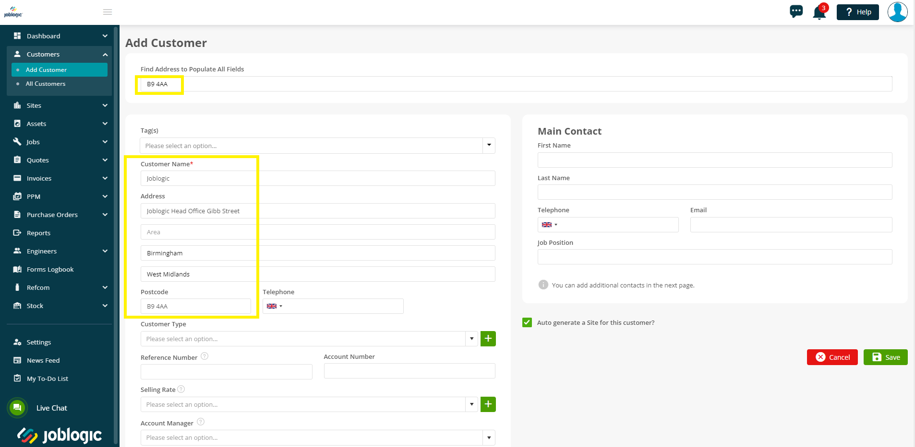Open customer Telephone country flag selector

[274, 306]
